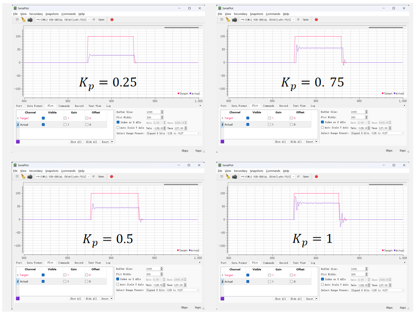Click the red record button in Kp=1 window
Viewport: 415px width, 313px height.
tap(316, 177)
